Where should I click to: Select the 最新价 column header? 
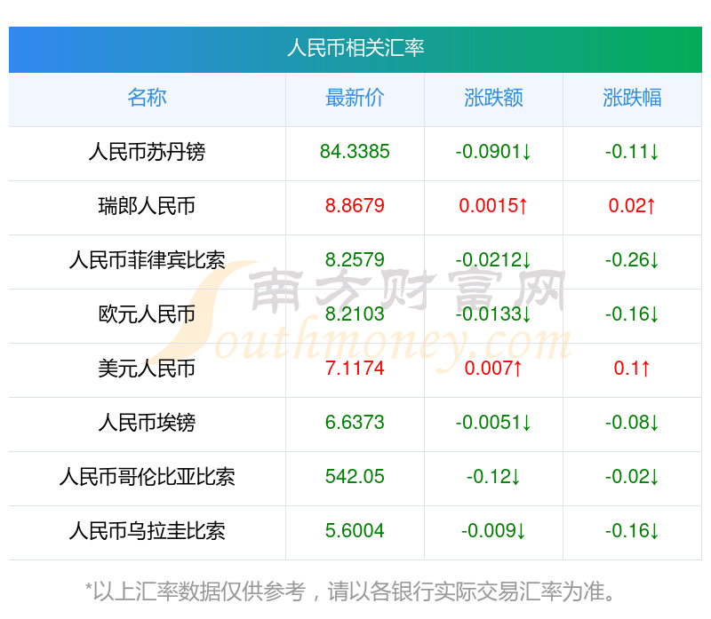click(x=355, y=98)
